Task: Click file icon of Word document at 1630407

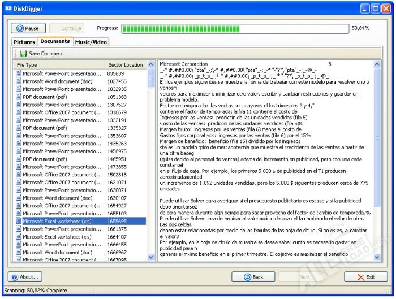Action: 19,198
